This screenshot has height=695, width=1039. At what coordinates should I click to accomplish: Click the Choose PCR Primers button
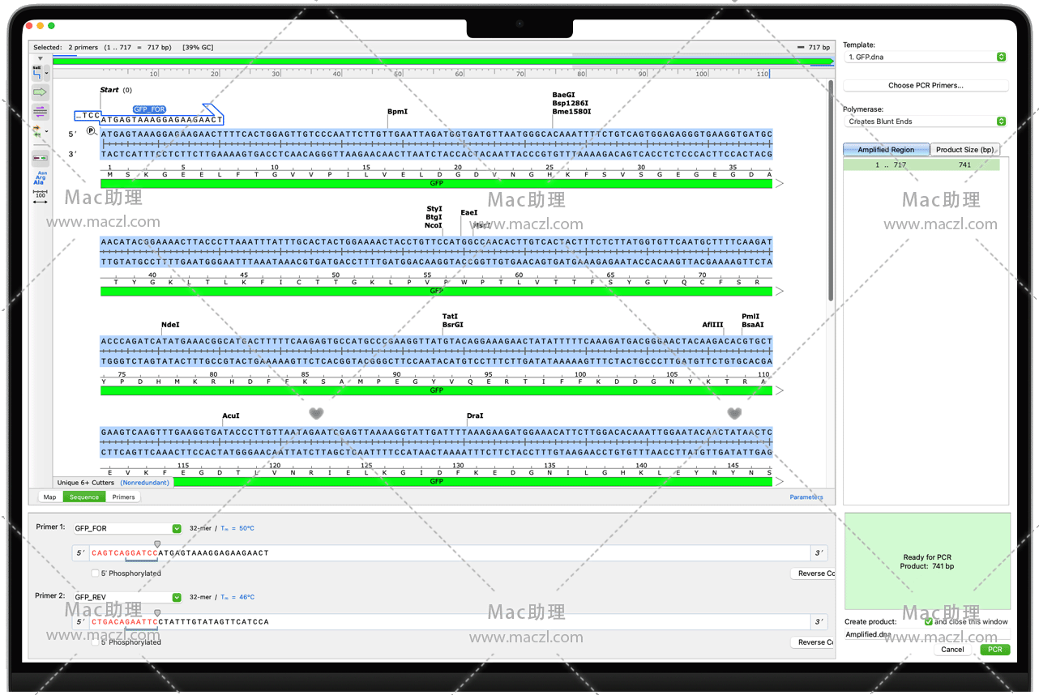pyautogui.click(x=926, y=85)
